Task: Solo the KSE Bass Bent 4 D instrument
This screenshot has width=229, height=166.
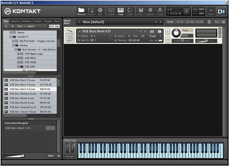Action: coord(168,32)
